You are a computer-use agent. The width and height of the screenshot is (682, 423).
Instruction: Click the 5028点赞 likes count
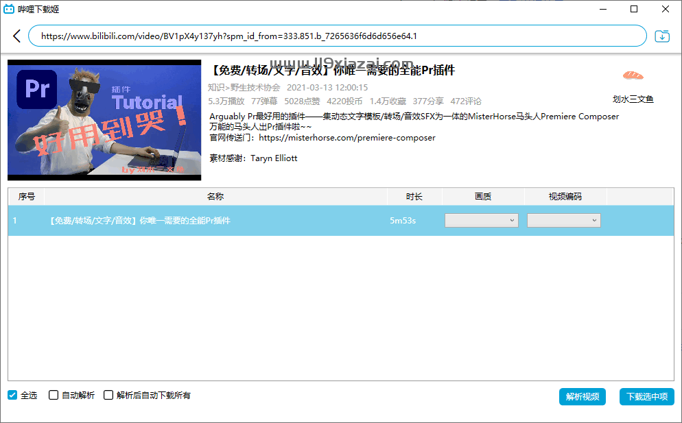point(302,101)
